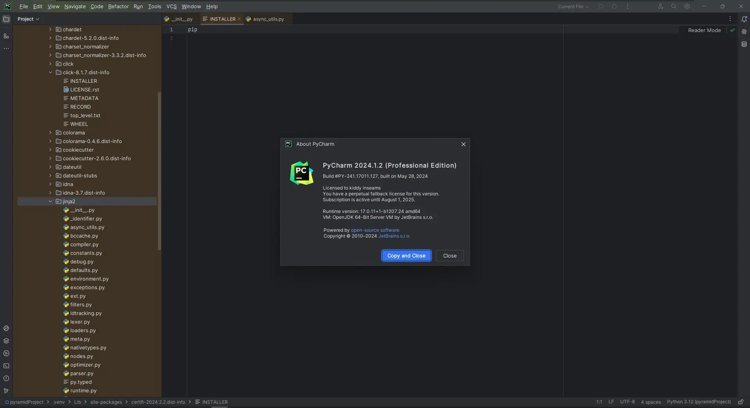This screenshot has width=750, height=408.
Task: Click the Copy and Close button
Action: pos(406,256)
